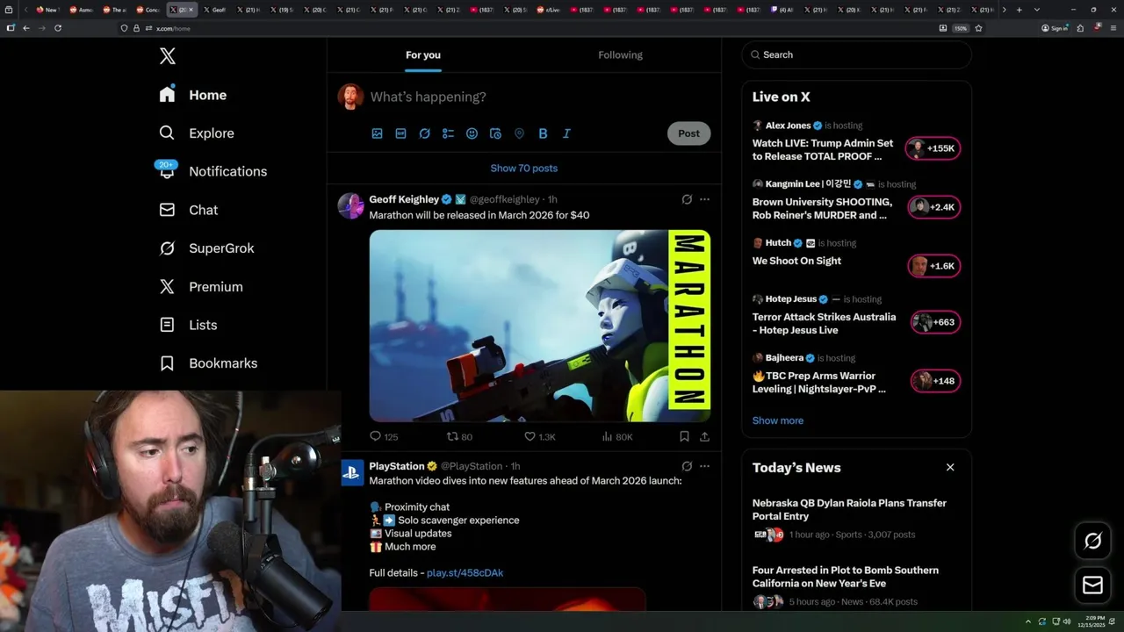
Task: Join Bajheera live +148
Action: (x=934, y=381)
